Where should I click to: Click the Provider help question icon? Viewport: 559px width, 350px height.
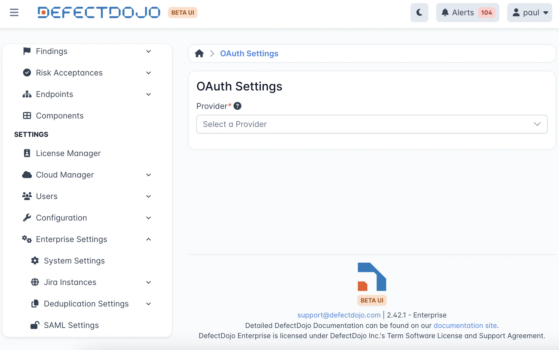click(x=237, y=106)
